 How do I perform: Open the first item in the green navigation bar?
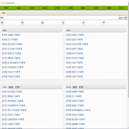click(6, 8)
